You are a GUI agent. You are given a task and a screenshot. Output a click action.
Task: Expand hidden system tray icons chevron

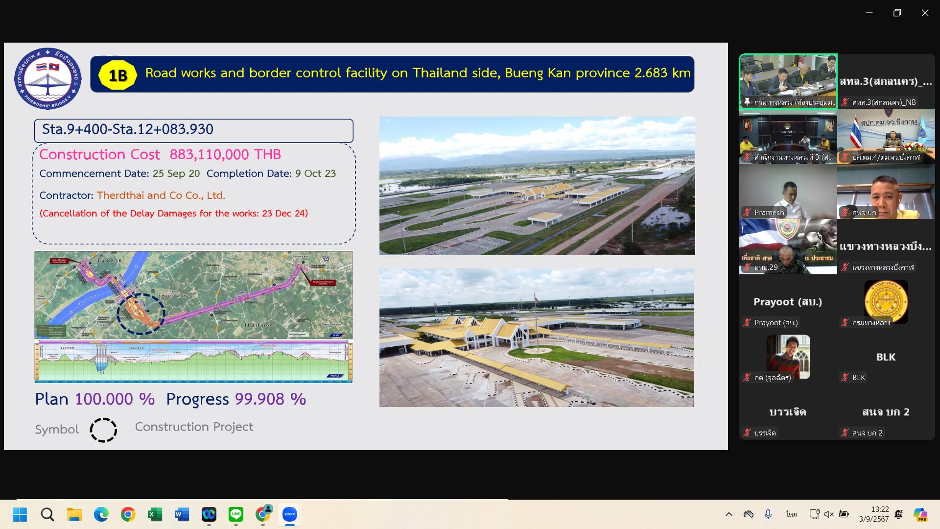tap(728, 514)
